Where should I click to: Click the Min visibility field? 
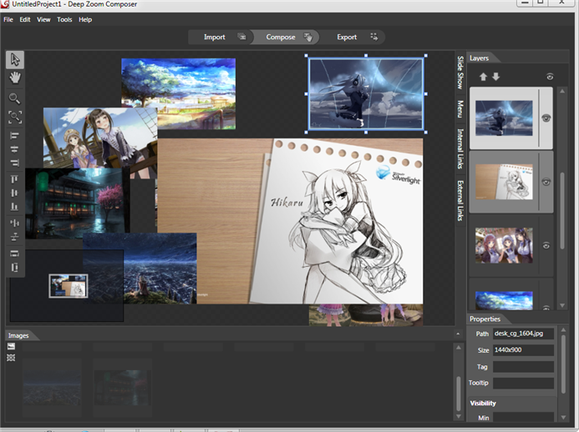523,417
